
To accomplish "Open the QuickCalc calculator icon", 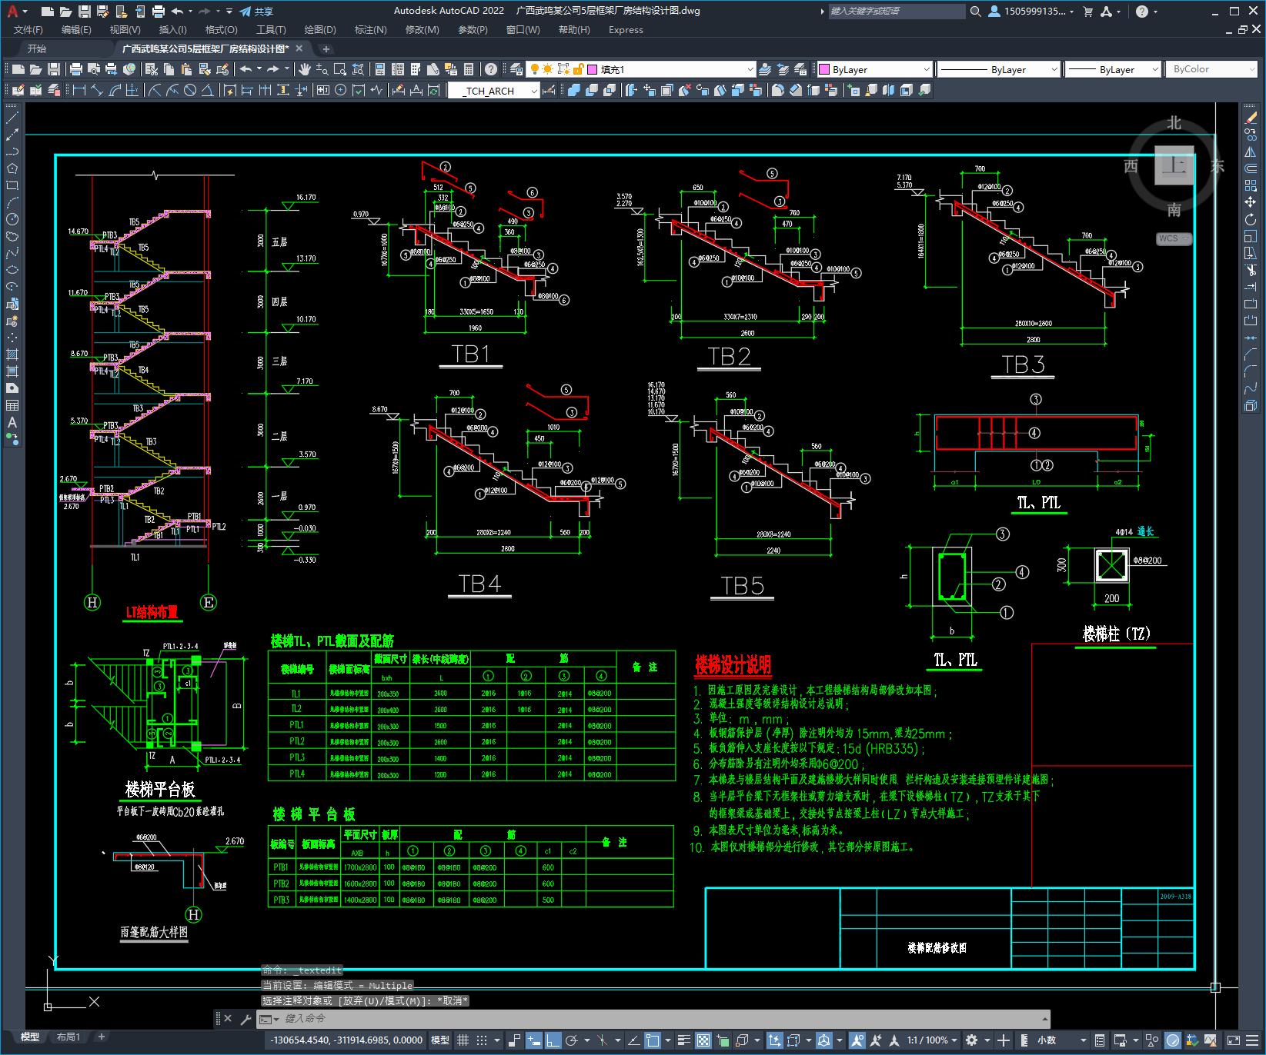I will [x=469, y=69].
